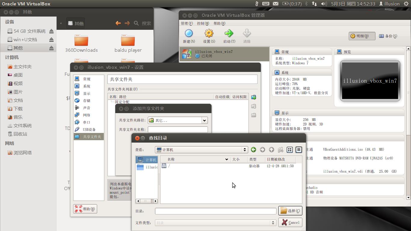Click the remove shared folder icon
The width and height of the screenshot is (411, 231).
click(254, 115)
